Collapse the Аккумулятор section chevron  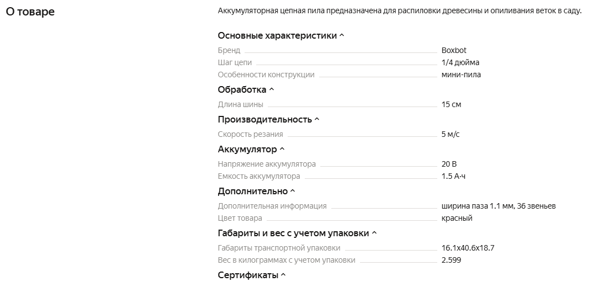click(x=282, y=149)
